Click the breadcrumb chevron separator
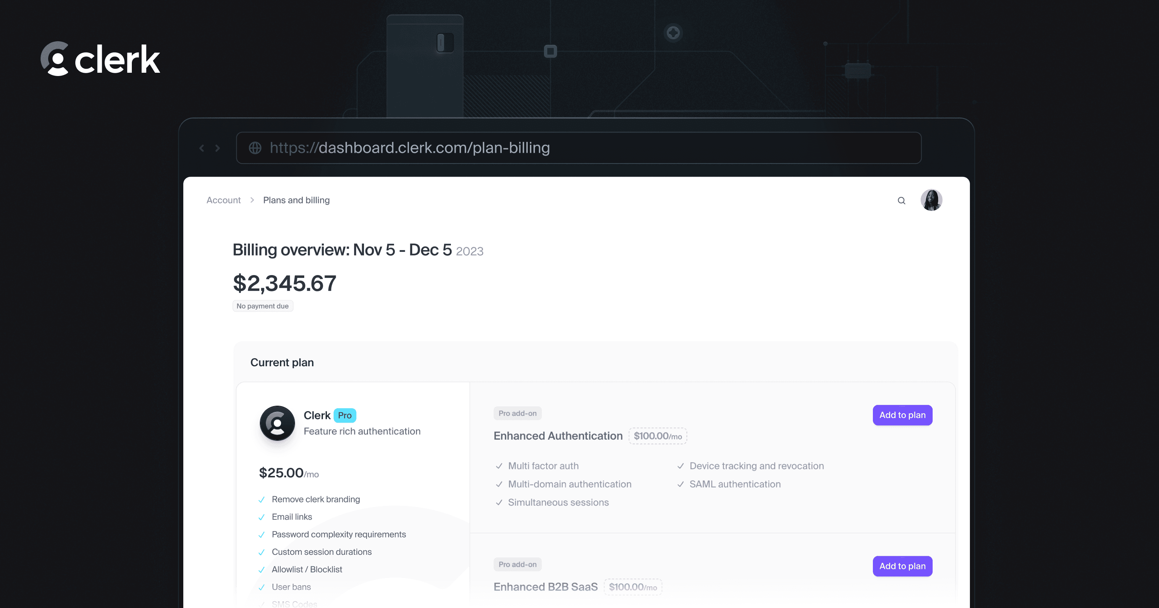 pos(252,200)
